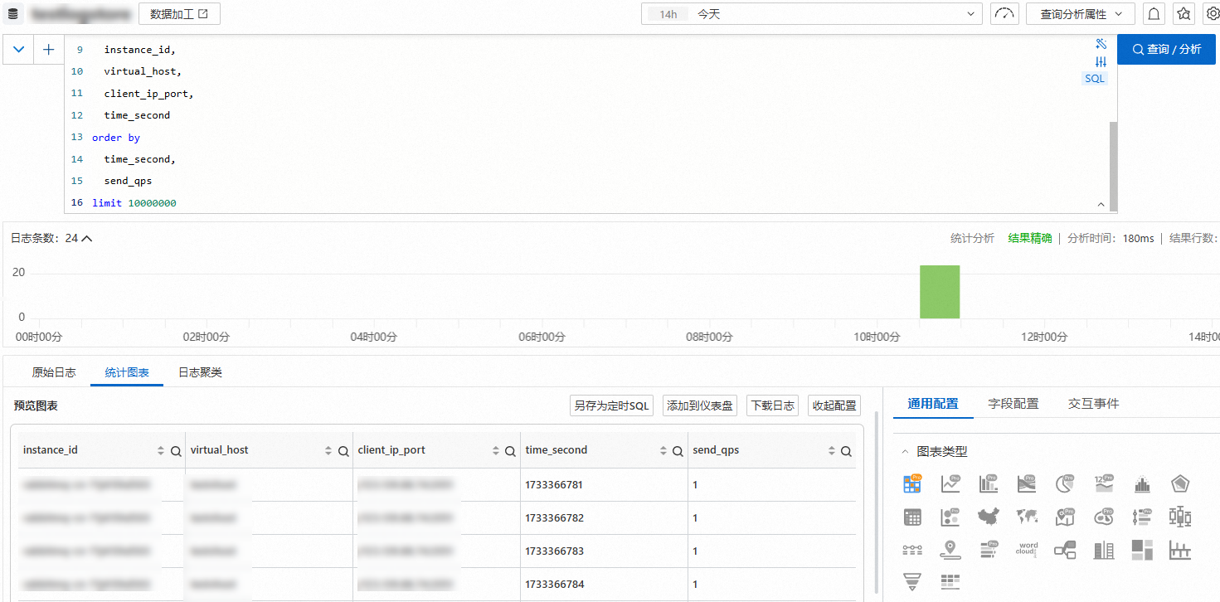Click the format query wand icon
This screenshot has height=602, width=1220.
click(x=1101, y=44)
